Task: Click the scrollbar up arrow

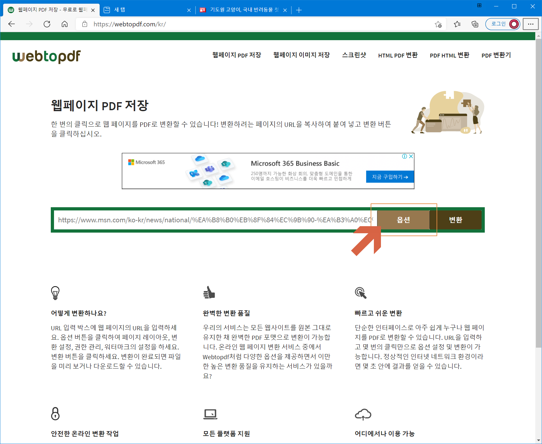Action: pyautogui.click(x=538, y=36)
